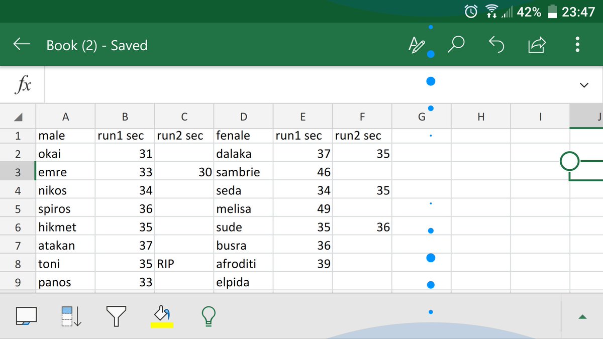Tap the Wi-Fi status icon
603x339 pixels.
pyautogui.click(x=492, y=12)
